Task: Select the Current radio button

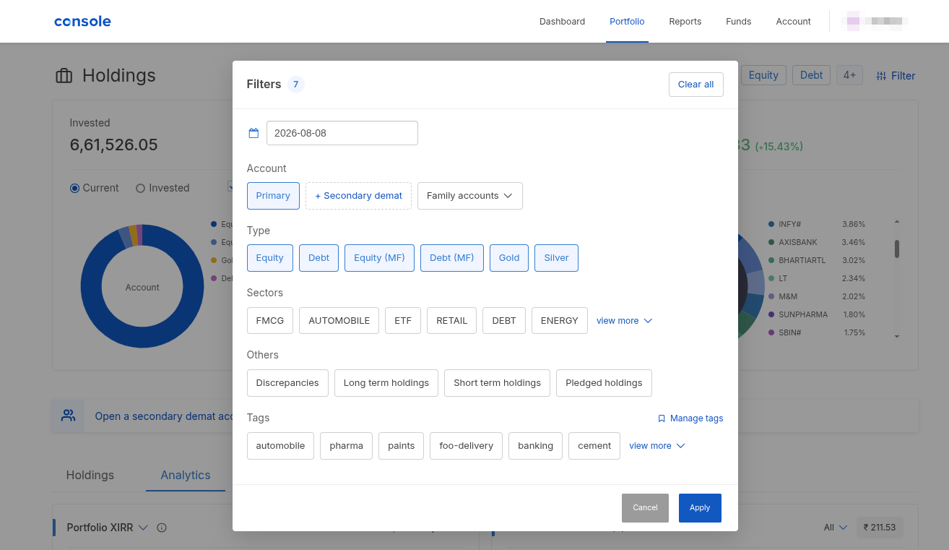Action: click(74, 188)
